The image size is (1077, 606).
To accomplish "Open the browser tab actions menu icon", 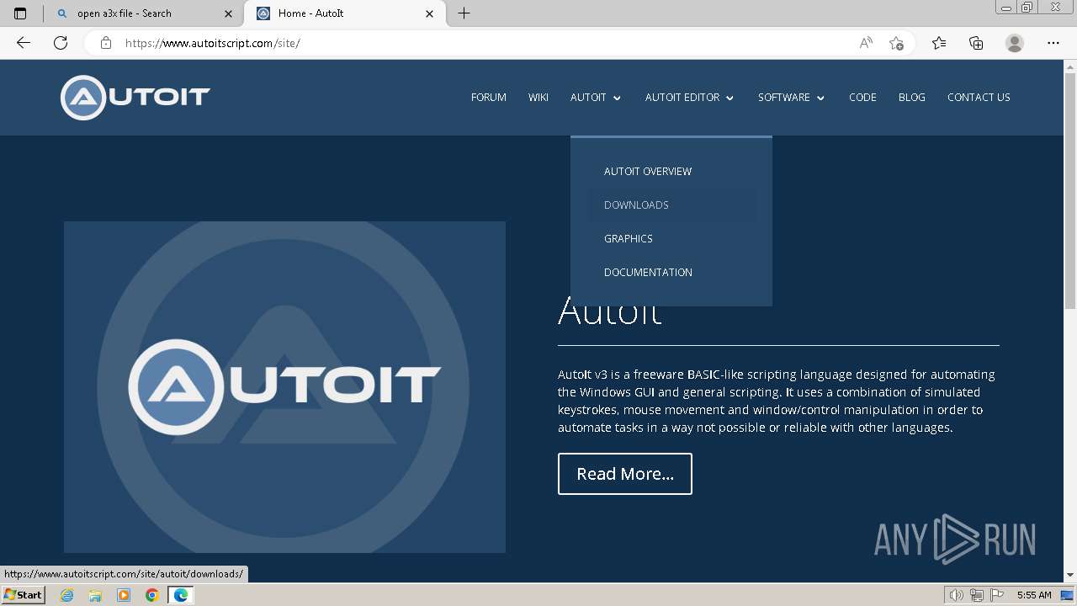I will coord(20,13).
